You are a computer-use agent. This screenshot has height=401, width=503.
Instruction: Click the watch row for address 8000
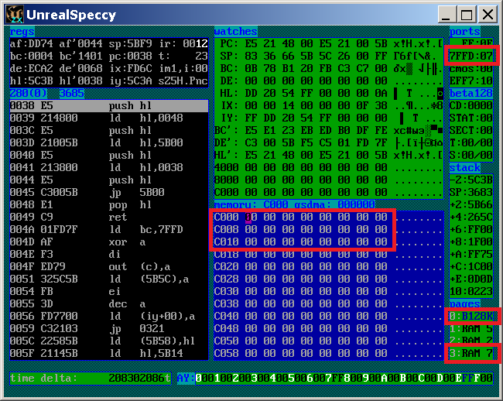click(x=329, y=180)
